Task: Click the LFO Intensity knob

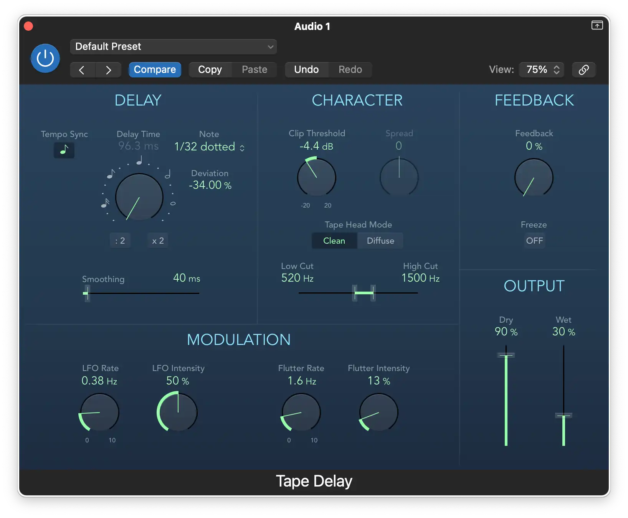Action: [177, 412]
